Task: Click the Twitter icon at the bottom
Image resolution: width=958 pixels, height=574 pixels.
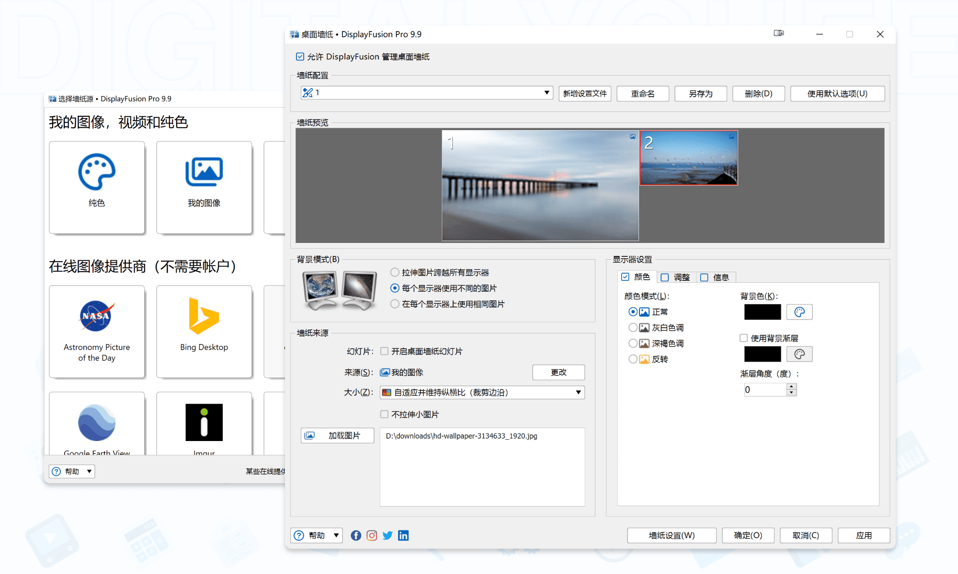Action: tap(387, 535)
